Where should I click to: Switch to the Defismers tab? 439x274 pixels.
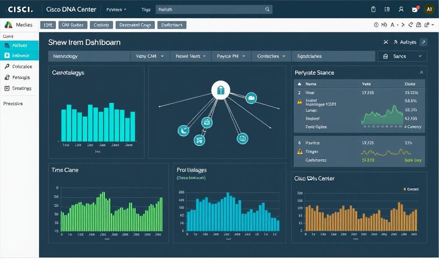click(x=172, y=25)
